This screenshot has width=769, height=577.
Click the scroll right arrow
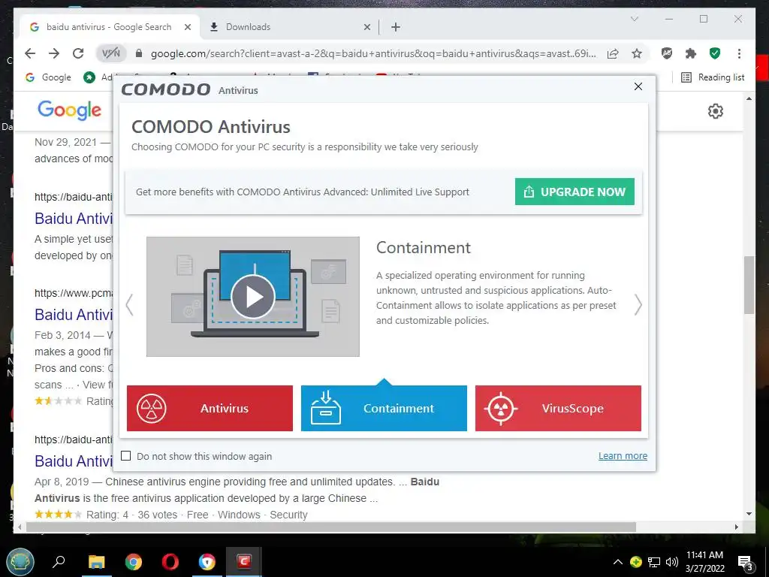pyautogui.click(x=736, y=527)
